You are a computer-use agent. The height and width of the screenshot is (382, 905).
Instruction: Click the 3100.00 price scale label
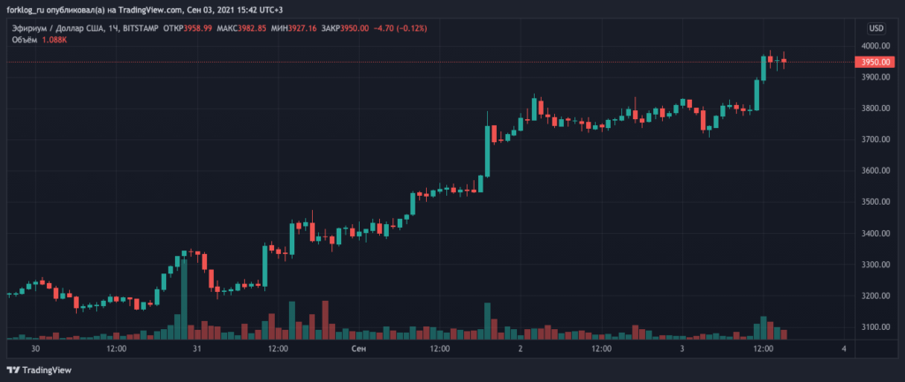(874, 327)
